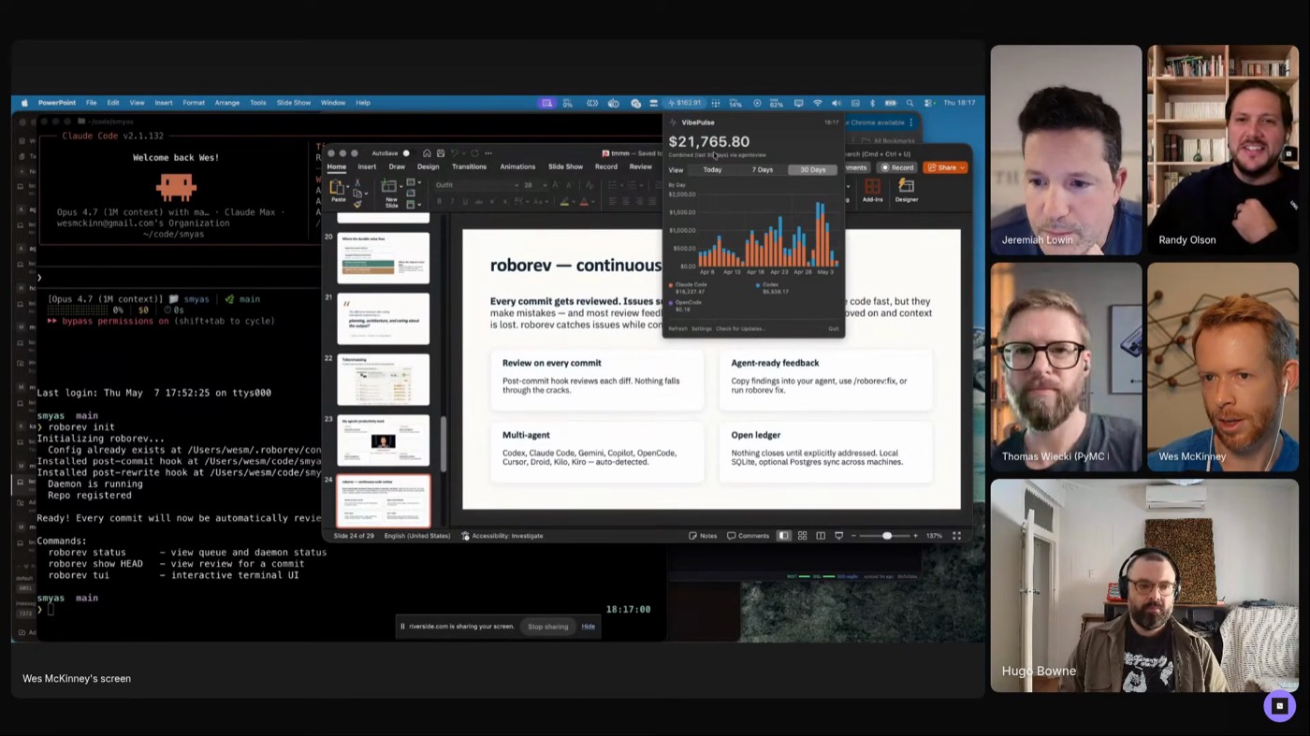Click the slide panel vertical scrollbar
Viewport: 1310px width, 736px height.
pyautogui.click(x=443, y=443)
